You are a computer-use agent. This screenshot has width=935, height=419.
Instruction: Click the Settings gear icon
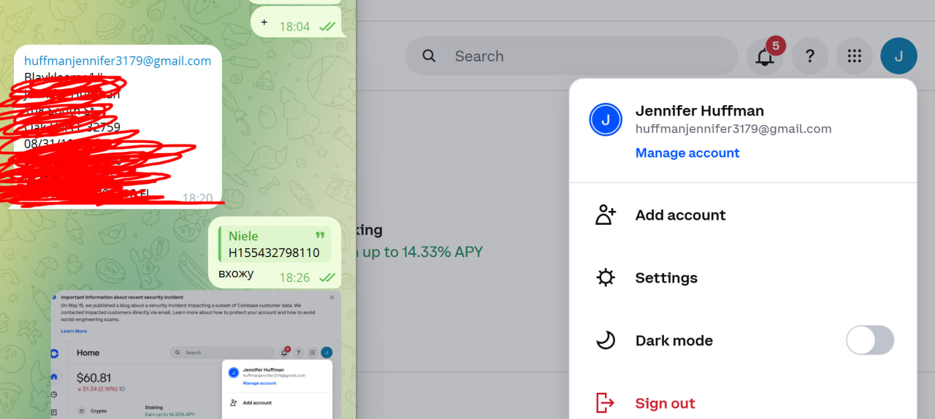point(606,277)
